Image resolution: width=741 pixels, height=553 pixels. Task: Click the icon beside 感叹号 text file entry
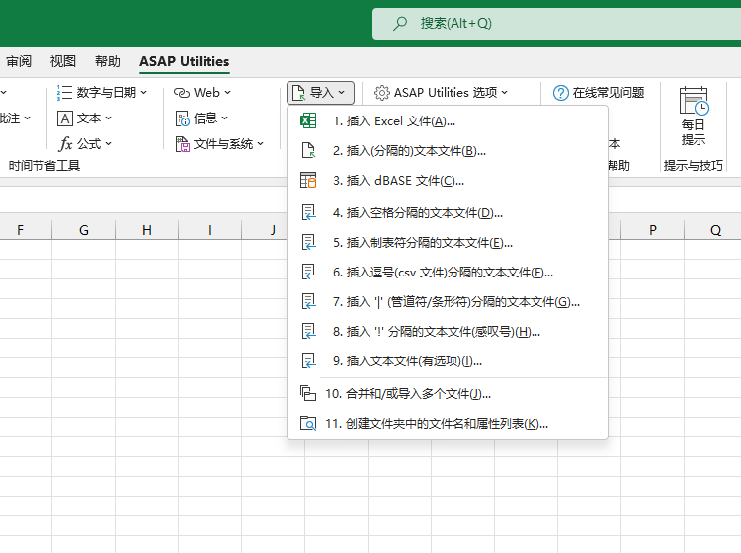(x=308, y=332)
